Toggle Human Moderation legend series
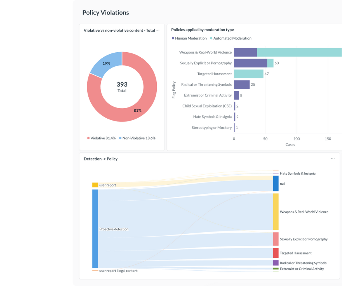 click(189, 38)
